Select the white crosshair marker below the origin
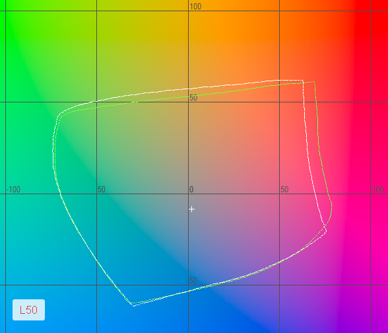This screenshot has height=333, width=388. click(x=191, y=209)
